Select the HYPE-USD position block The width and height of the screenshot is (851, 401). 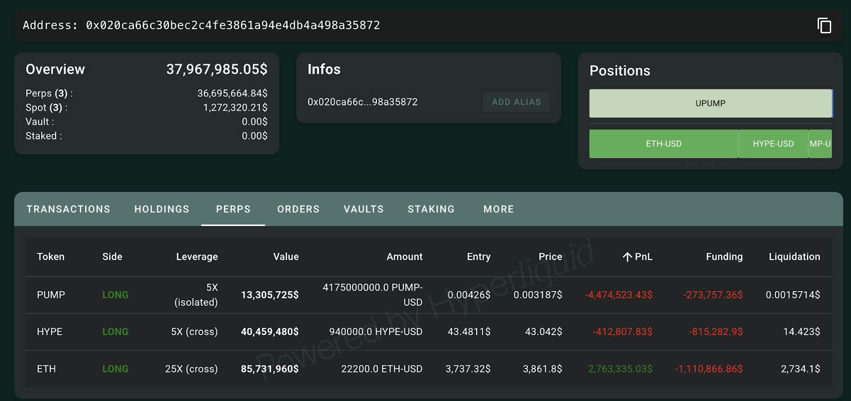773,144
